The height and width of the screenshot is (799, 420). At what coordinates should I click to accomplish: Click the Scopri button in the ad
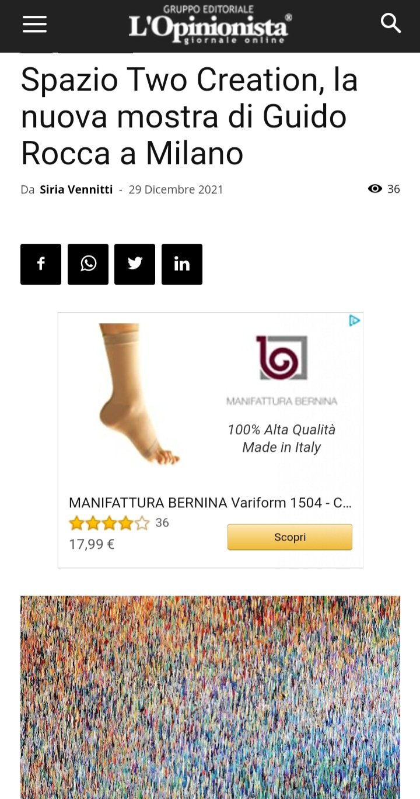(290, 537)
